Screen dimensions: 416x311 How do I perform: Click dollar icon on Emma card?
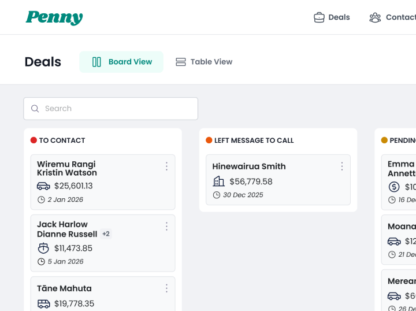(394, 187)
